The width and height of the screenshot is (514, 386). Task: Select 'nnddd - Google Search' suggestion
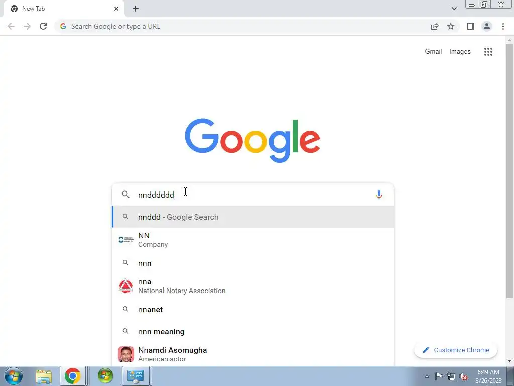[253, 217]
